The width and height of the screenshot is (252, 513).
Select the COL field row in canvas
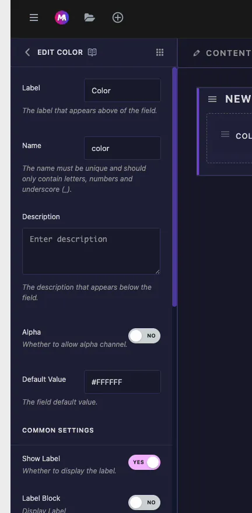(x=229, y=138)
